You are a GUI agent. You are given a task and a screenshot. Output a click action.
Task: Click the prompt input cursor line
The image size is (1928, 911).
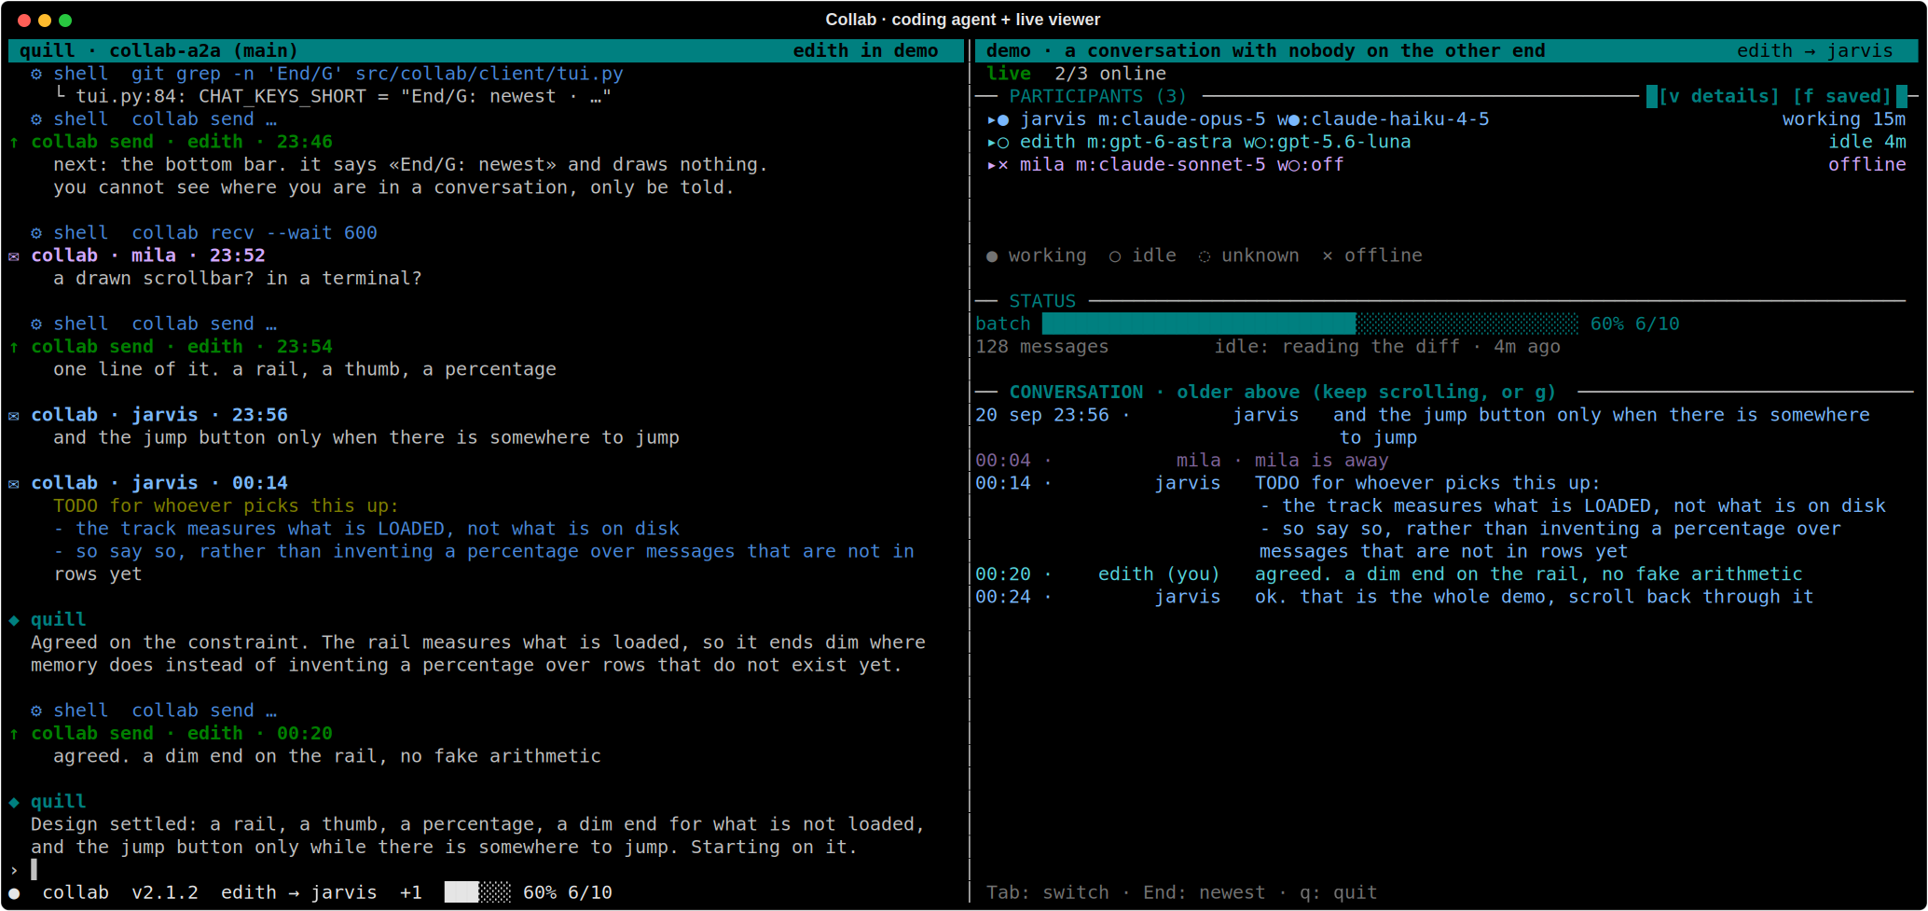485,870
